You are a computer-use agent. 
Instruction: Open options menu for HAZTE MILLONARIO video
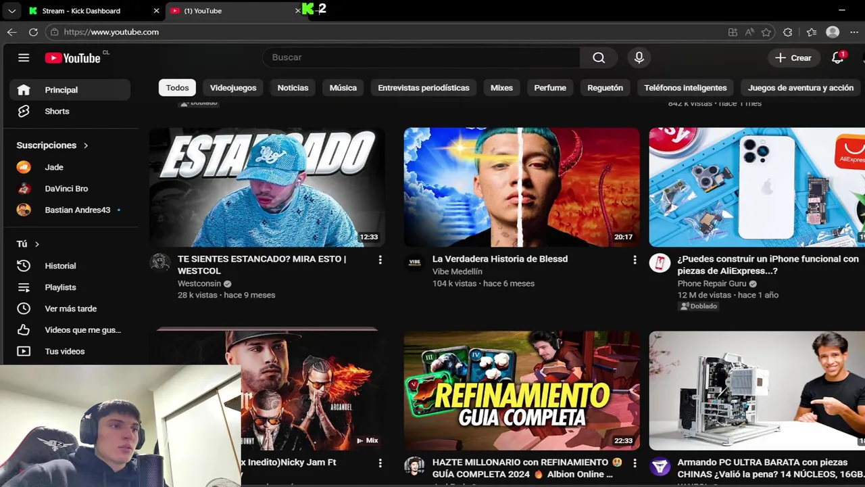point(635,463)
